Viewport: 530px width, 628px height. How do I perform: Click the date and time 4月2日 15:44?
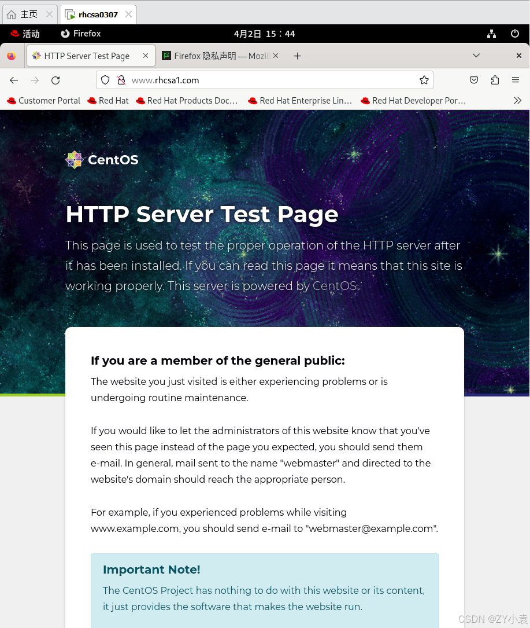[264, 34]
